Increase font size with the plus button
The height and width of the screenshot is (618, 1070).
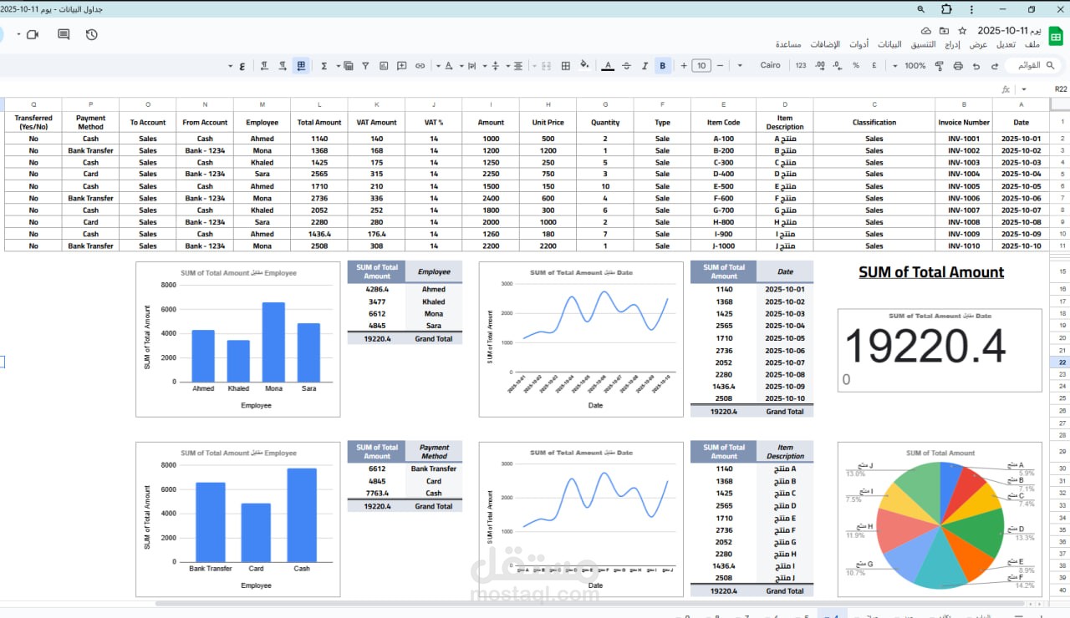[684, 65]
